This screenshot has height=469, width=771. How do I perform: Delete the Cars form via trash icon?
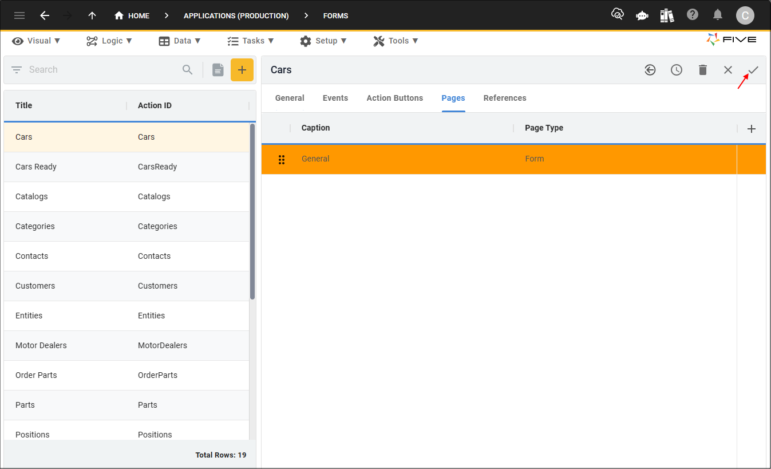pyautogui.click(x=703, y=70)
